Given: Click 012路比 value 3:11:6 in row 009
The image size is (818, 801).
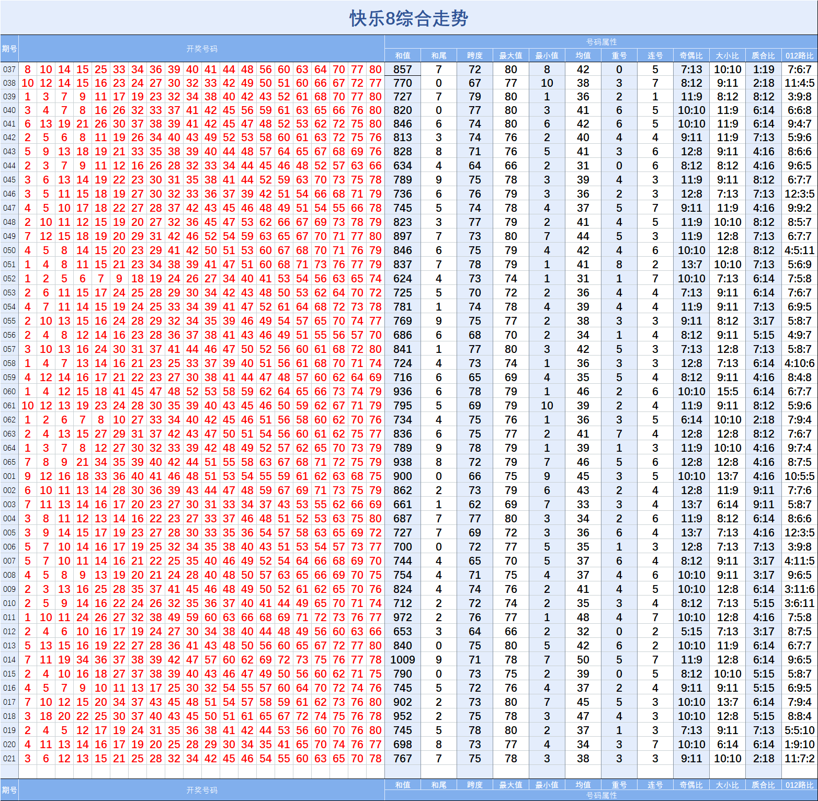Looking at the screenshot, I should (800, 589).
